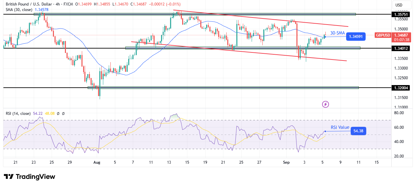Click the 01:07:38 candle countdown timer
Image resolution: width=414 pixels, height=186 pixels.
(x=400, y=40)
